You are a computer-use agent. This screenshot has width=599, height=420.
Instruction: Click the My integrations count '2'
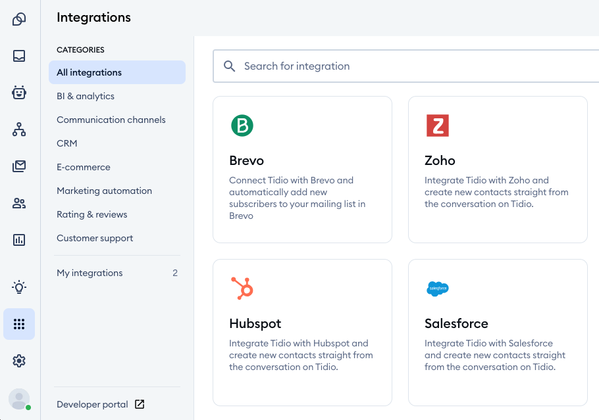point(175,273)
